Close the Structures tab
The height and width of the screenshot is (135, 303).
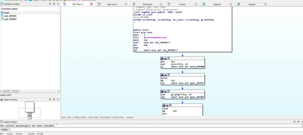pos(161,4)
